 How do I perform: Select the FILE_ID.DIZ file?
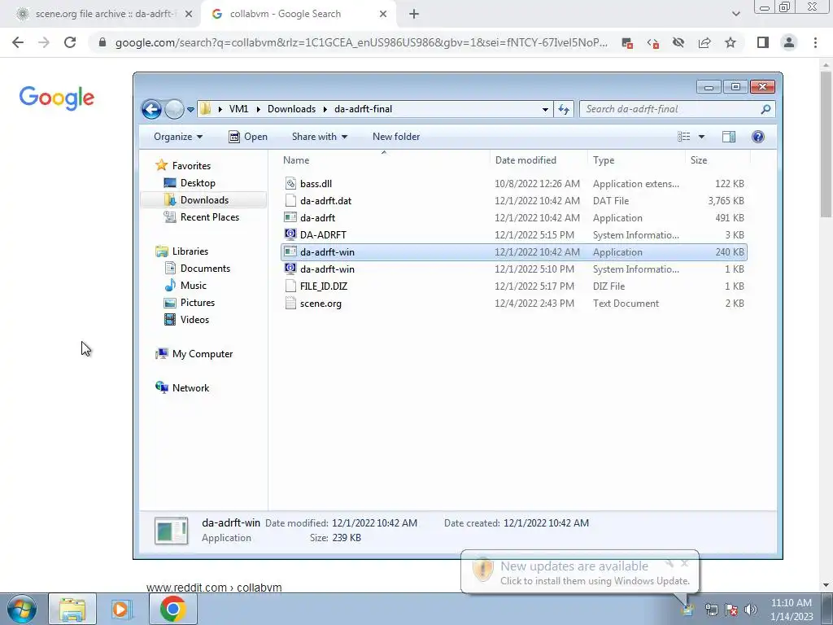pos(514,286)
